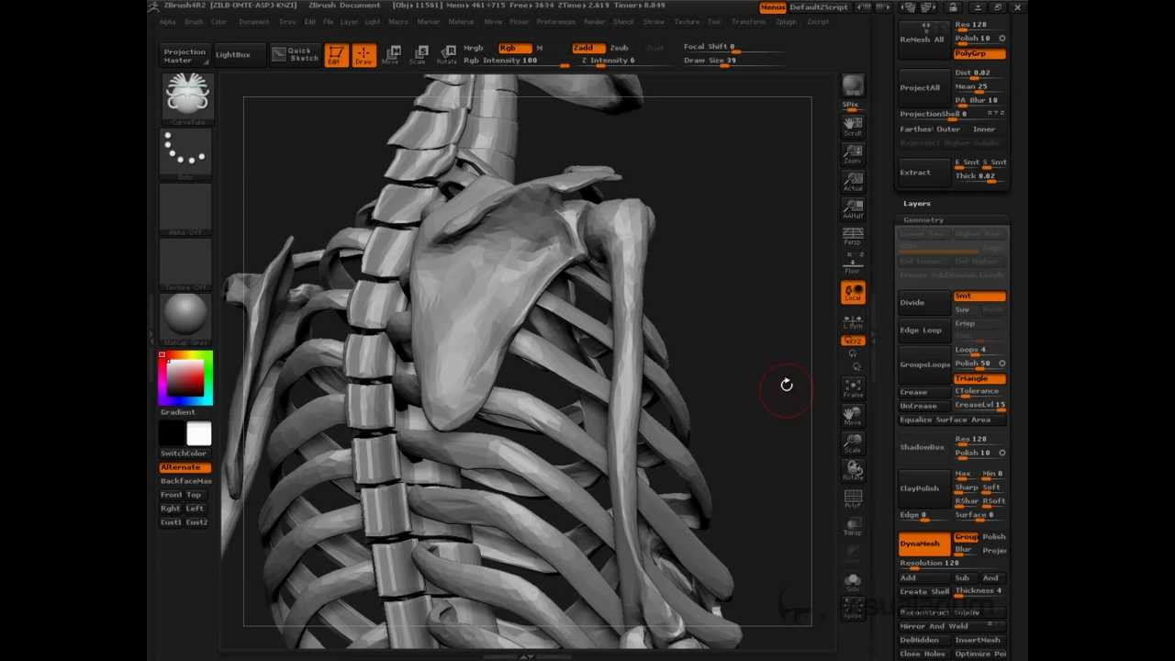Screen dimensions: 1175x661
Task: Click the Divide button
Action: tap(924, 303)
